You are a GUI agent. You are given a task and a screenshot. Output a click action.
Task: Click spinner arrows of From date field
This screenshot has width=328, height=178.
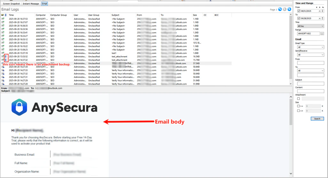coord(323,11)
